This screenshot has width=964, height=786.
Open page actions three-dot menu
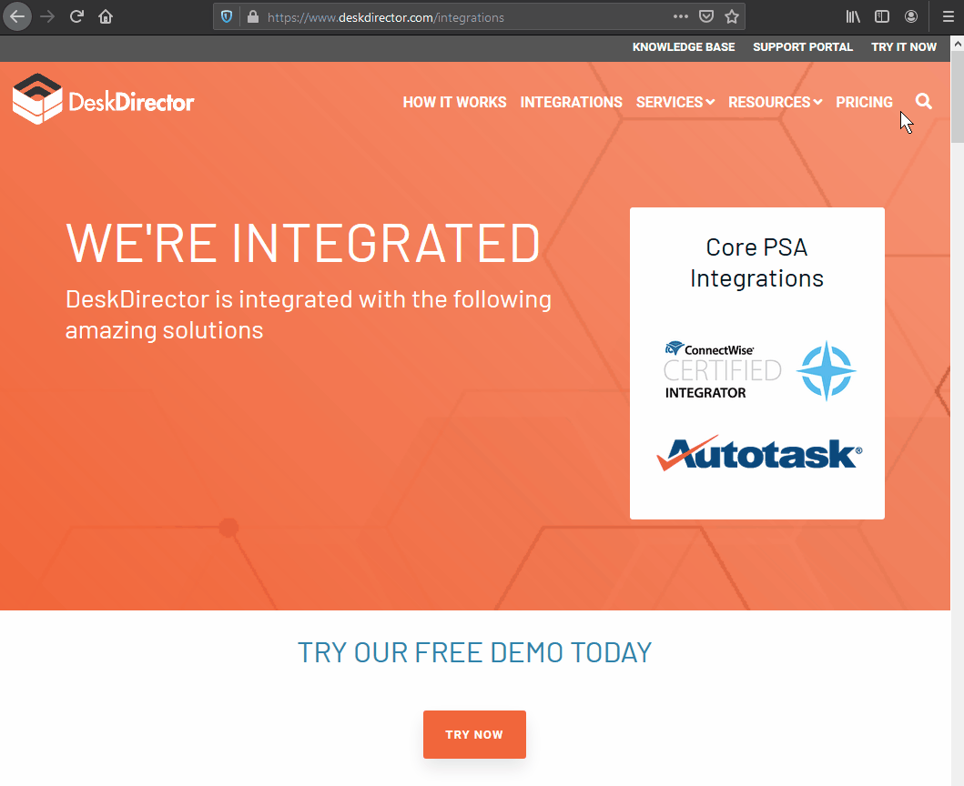pos(681,16)
